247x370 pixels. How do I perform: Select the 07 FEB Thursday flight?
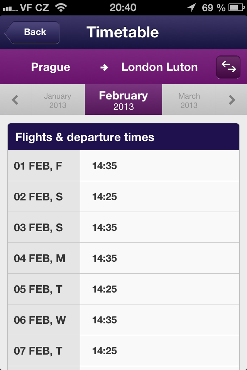tap(123, 351)
